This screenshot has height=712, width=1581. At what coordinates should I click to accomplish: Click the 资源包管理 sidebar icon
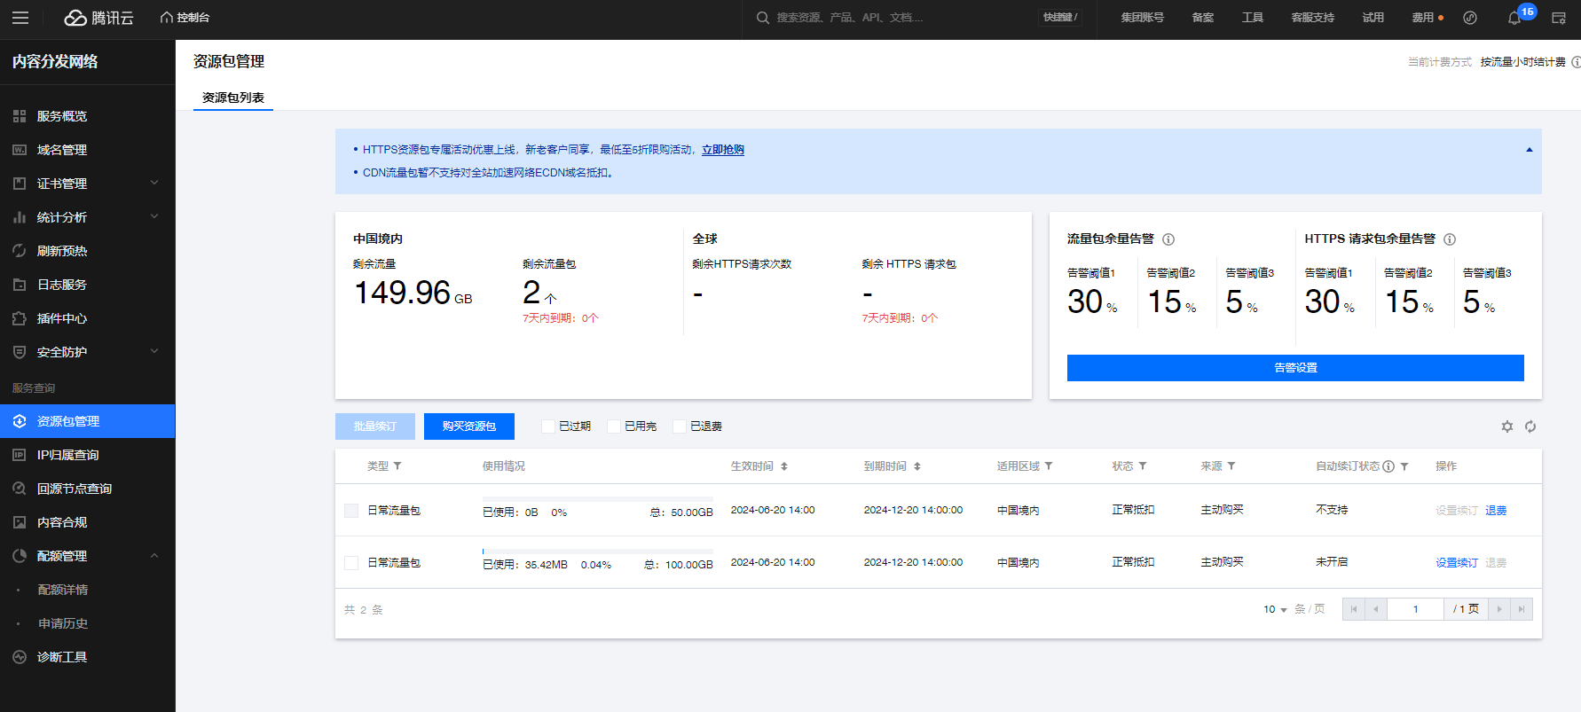(20, 421)
